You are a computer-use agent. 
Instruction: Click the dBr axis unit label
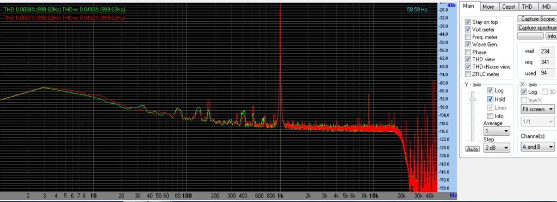[452, 5]
